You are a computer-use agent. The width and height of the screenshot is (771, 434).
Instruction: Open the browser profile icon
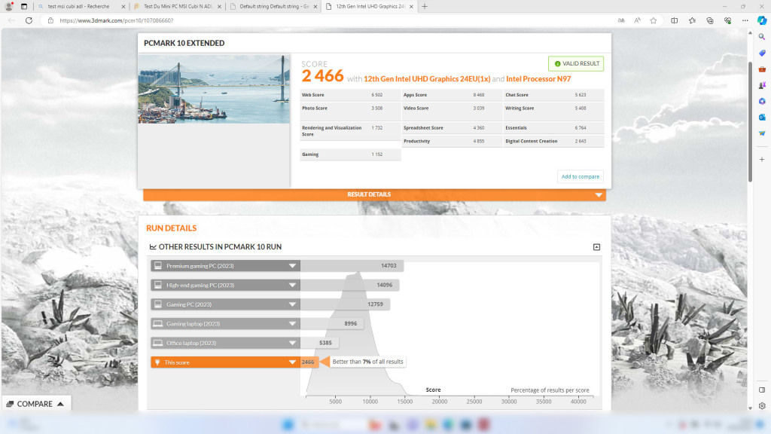point(8,6)
